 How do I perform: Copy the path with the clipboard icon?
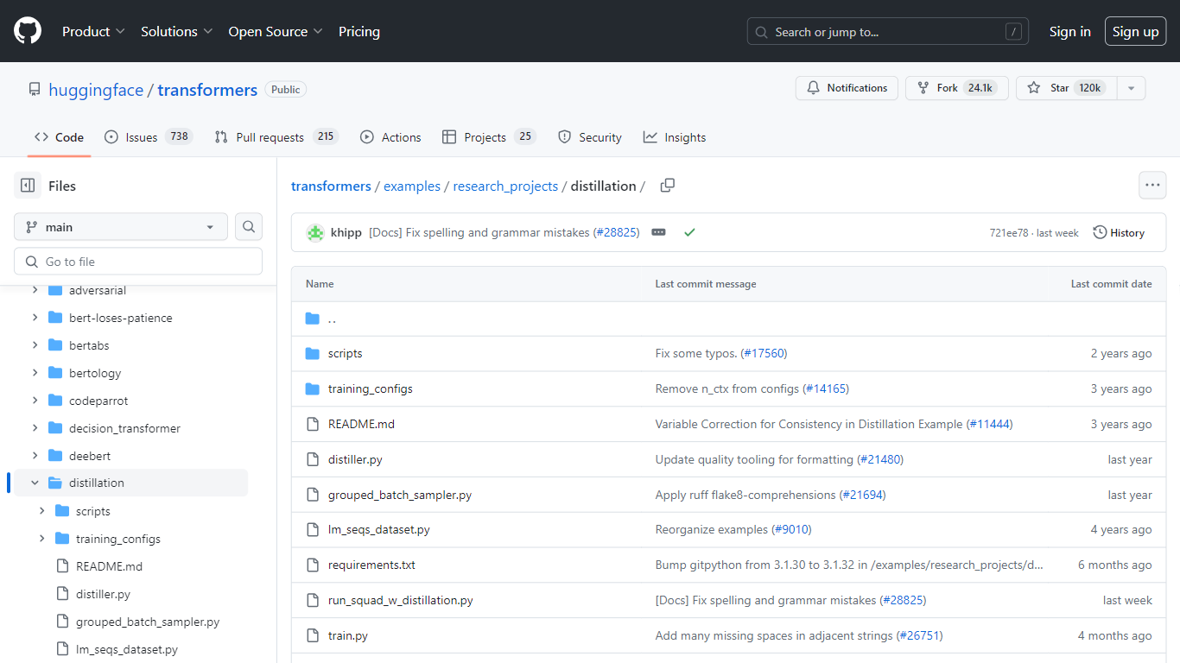667,186
